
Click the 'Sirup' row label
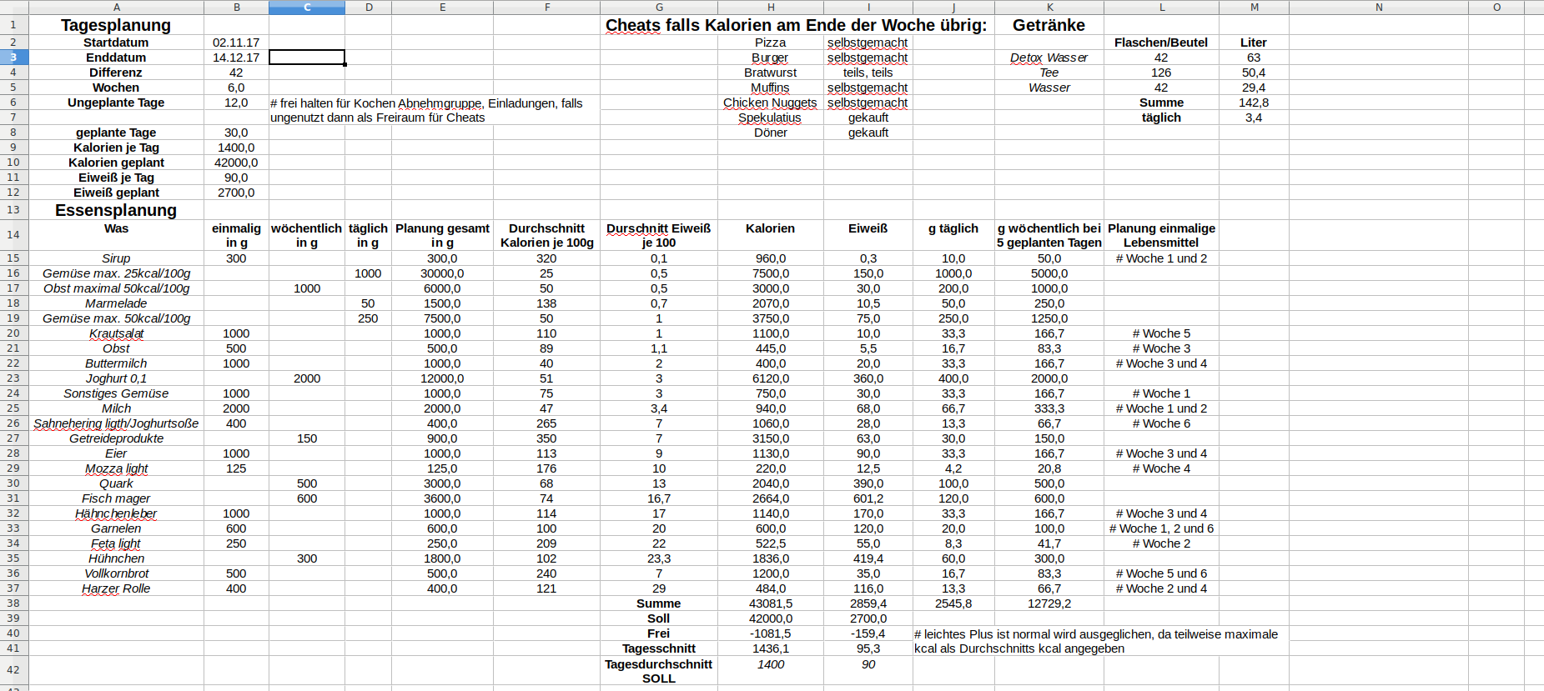coord(116,258)
